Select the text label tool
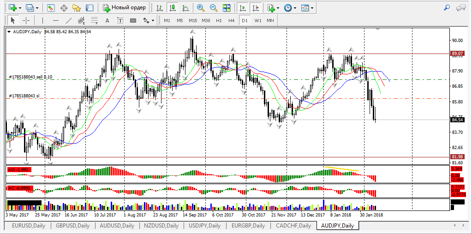The height and width of the screenshot is (234, 472). coord(120,20)
